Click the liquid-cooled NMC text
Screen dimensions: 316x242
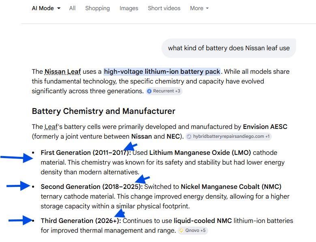coord(203,221)
